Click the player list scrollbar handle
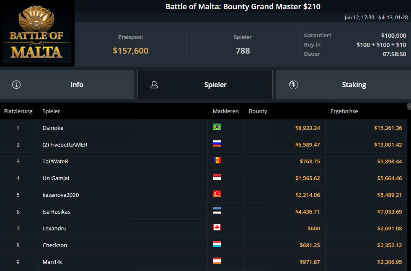 [x=409, y=106]
